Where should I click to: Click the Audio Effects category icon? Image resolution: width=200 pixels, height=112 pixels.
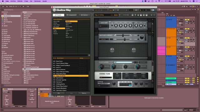coord(2,38)
